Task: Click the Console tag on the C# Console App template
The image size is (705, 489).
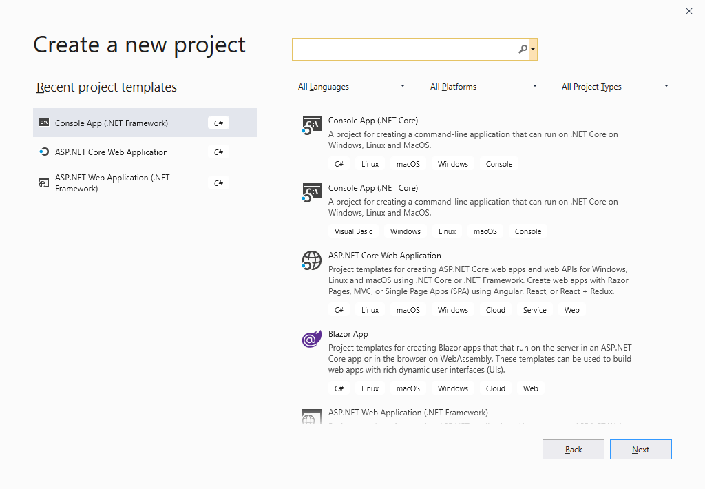Action: [499, 164]
